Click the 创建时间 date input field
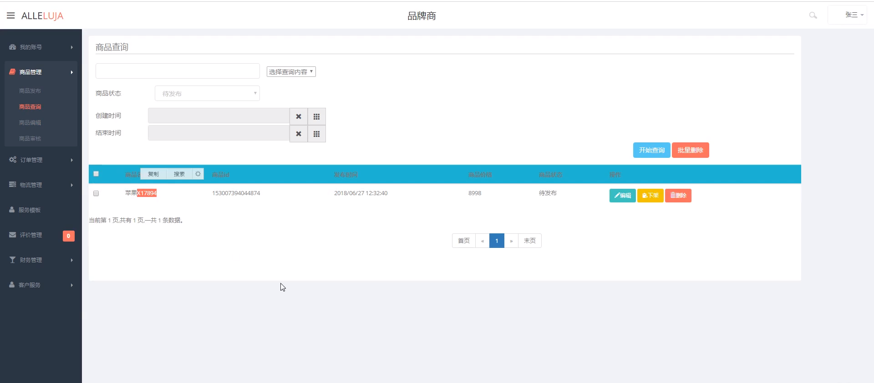 (x=218, y=116)
